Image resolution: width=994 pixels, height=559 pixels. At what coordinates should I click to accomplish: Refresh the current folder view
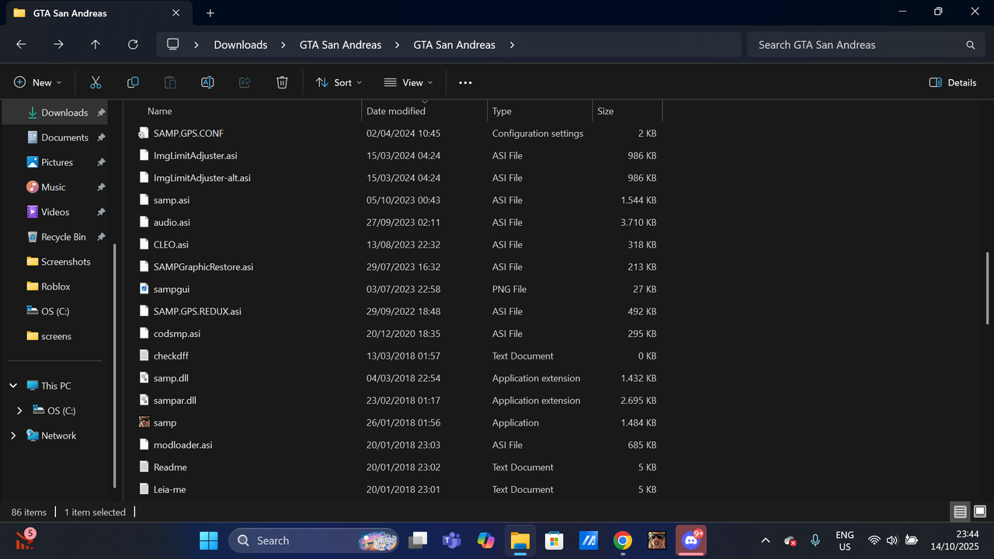(x=133, y=45)
